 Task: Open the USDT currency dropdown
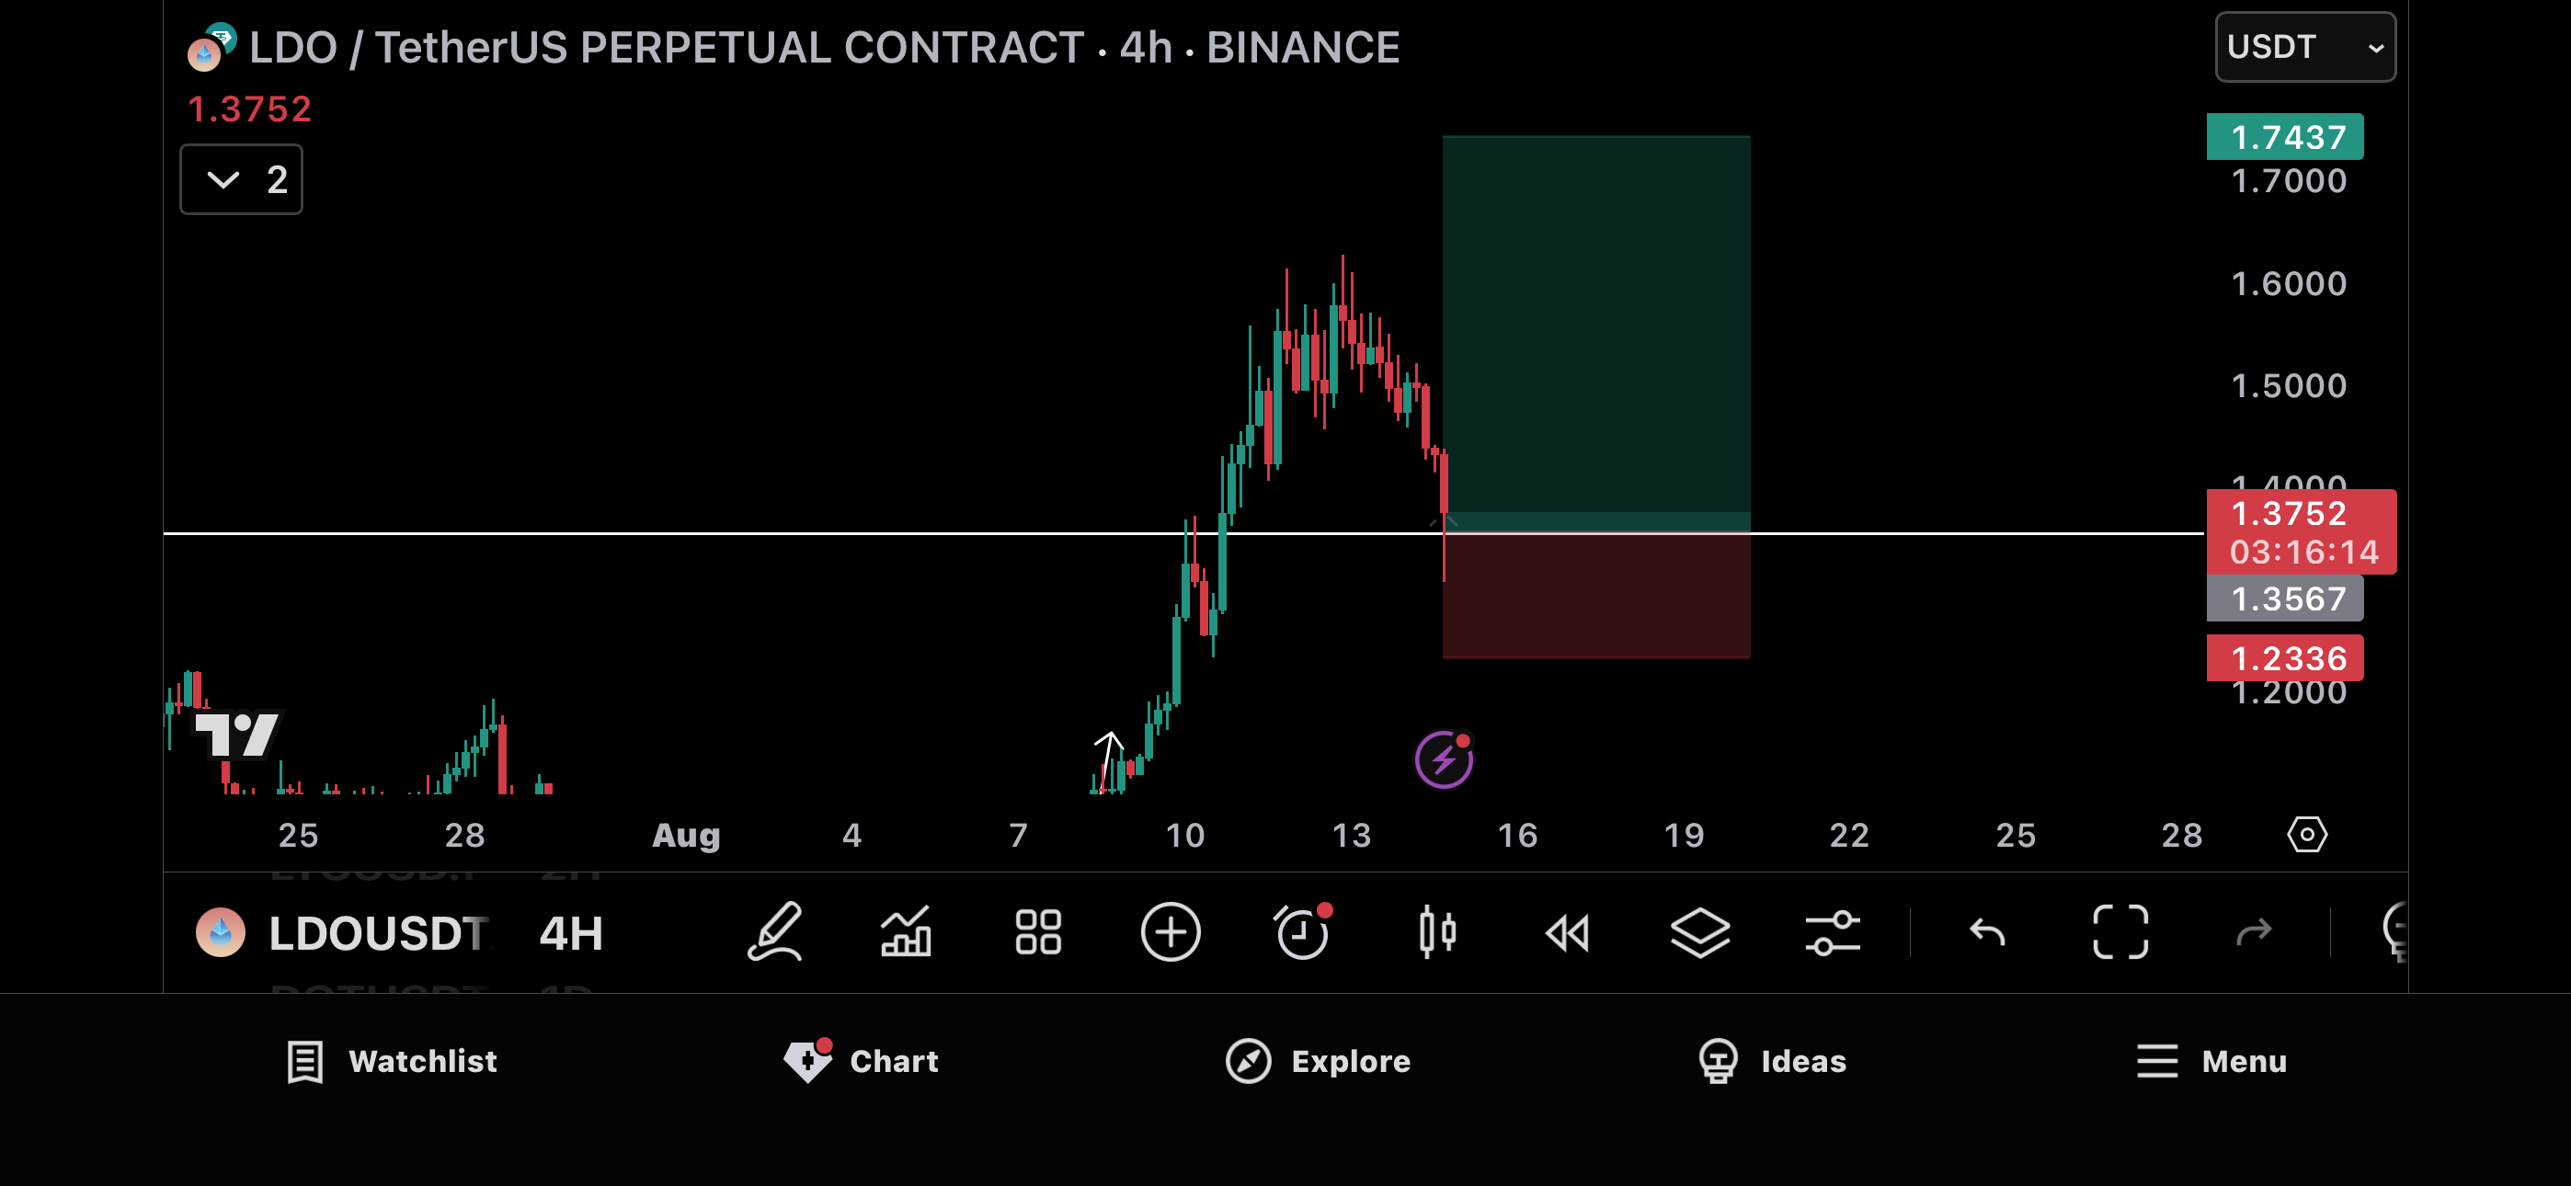click(x=2303, y=46)
